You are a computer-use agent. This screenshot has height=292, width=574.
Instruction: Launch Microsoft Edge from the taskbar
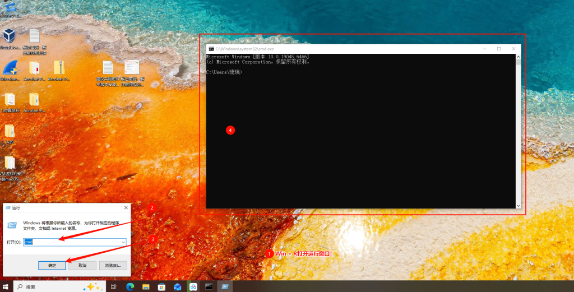click(x=130, y=286)
